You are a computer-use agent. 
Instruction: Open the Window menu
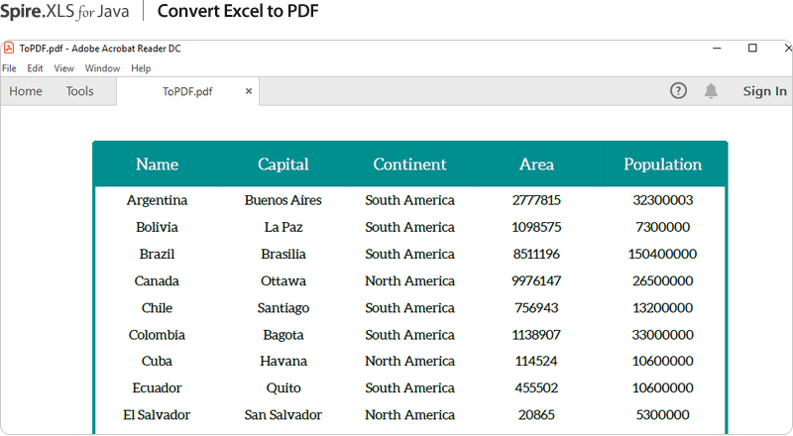(x=102, y=68)
